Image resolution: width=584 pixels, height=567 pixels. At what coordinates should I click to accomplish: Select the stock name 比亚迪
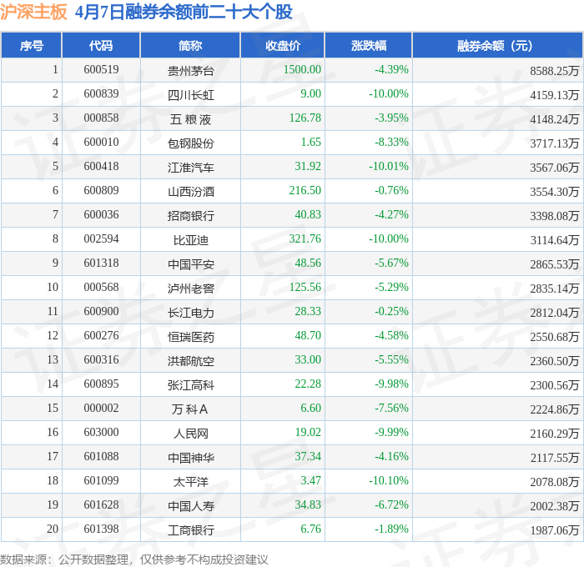pyautogui.click(x=191, y=240)
